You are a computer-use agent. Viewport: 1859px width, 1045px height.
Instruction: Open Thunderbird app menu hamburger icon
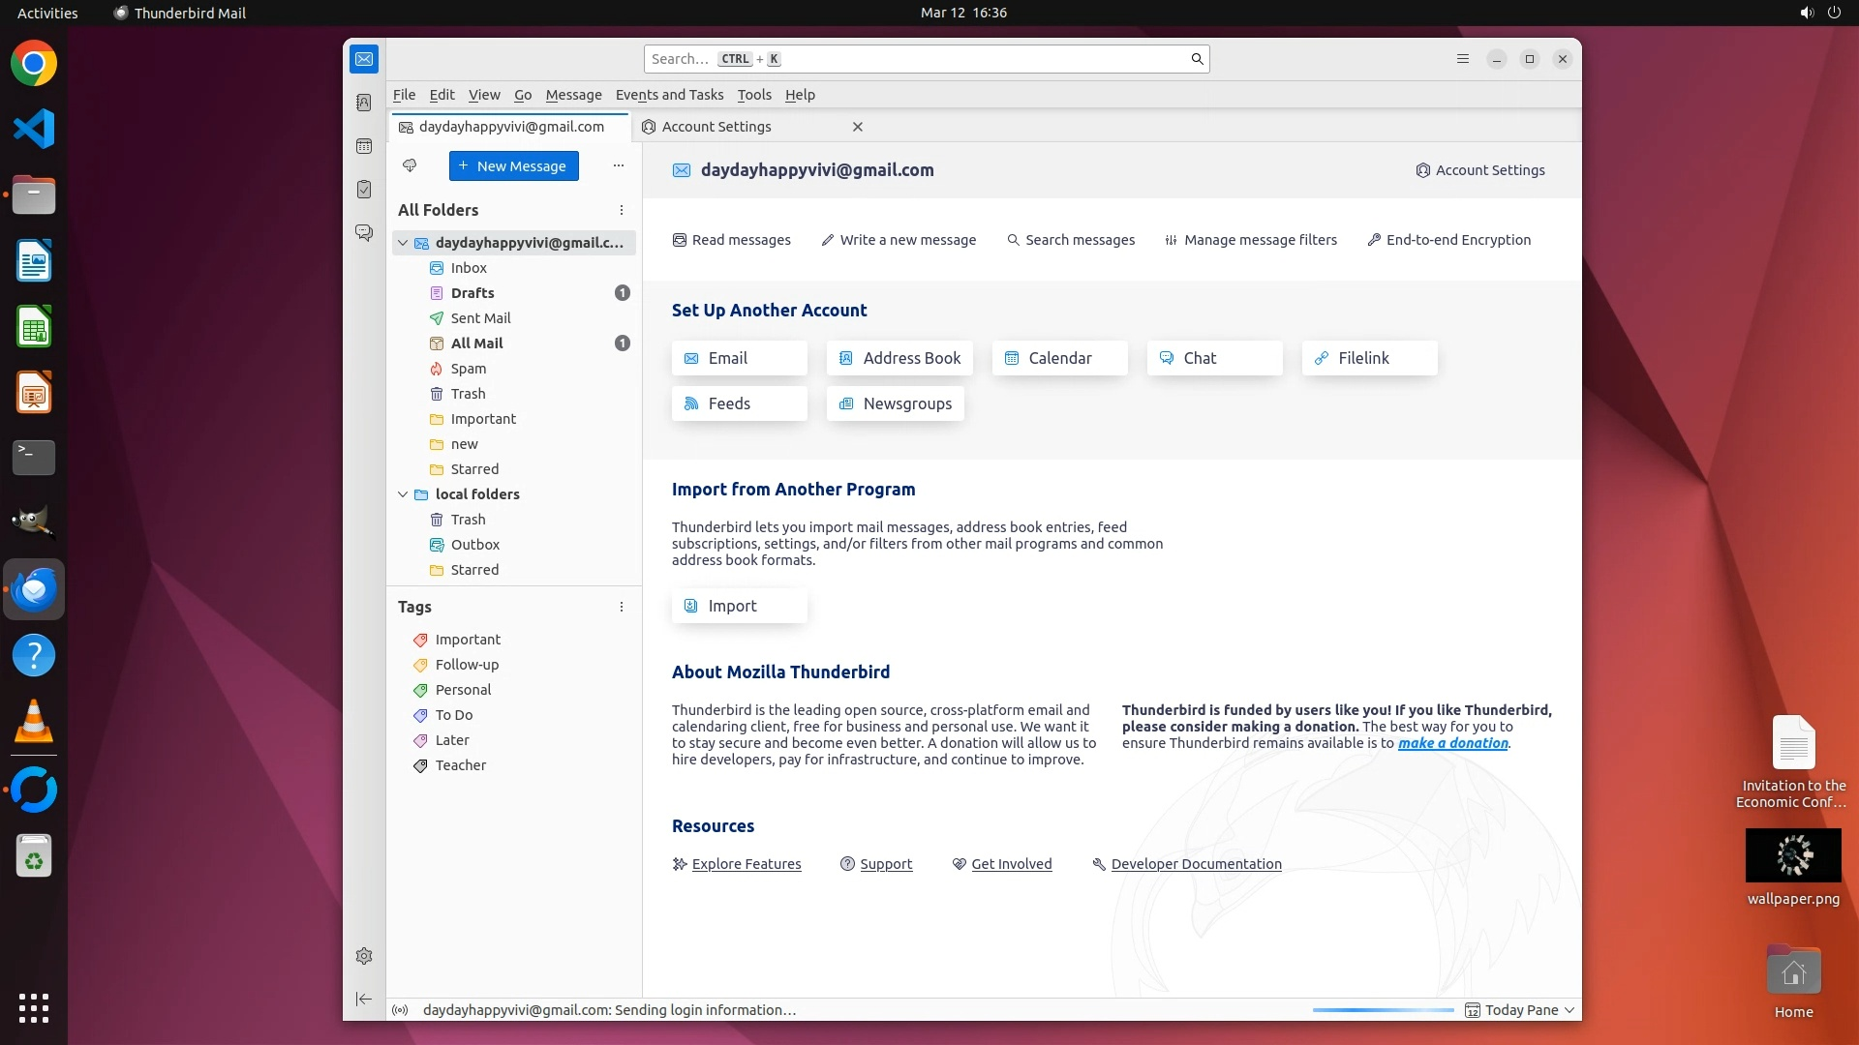point(1463,59)
